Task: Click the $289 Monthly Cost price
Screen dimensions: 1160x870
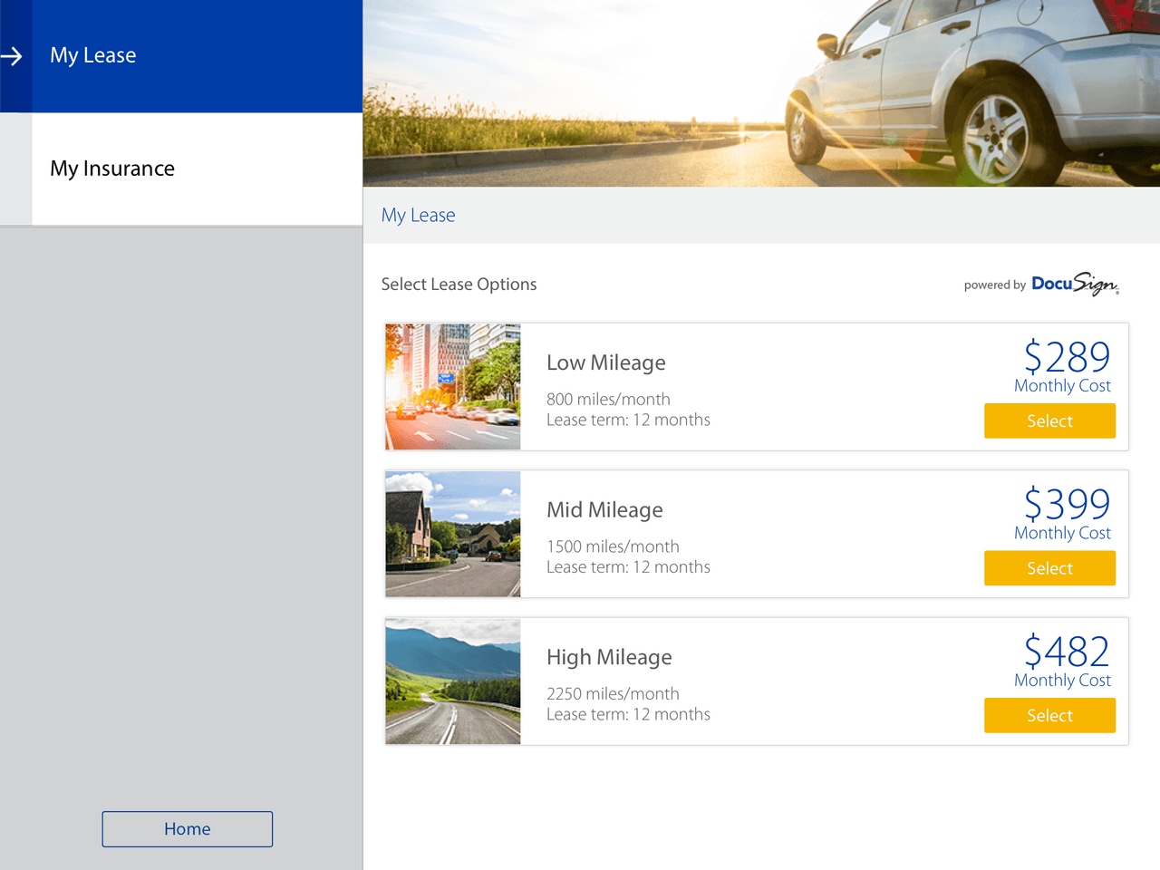Action: point(1067,357)
